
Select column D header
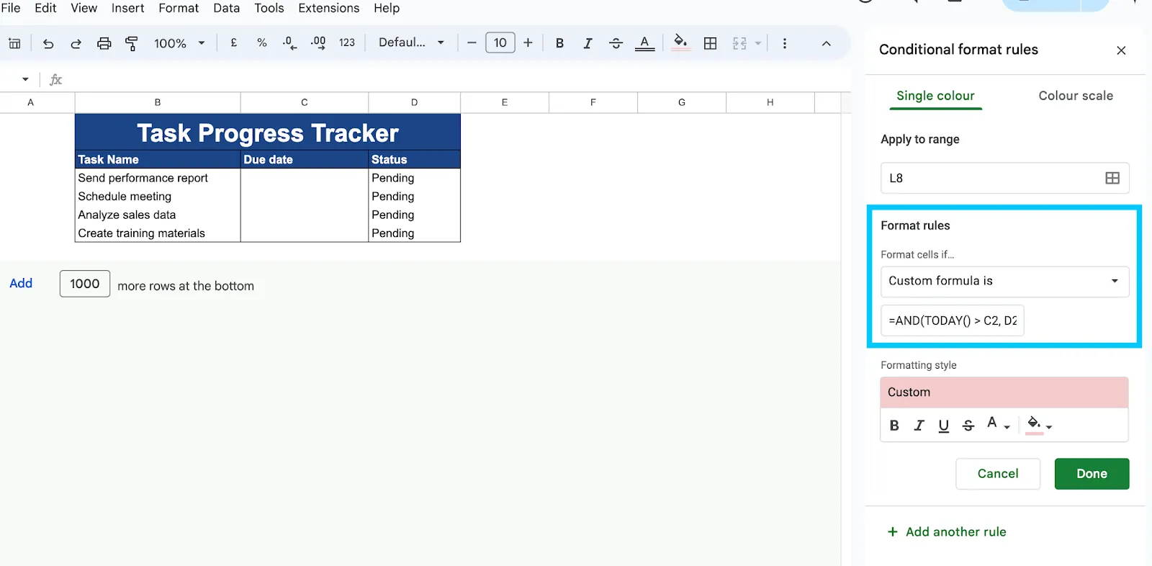click(x=414, y=102)
